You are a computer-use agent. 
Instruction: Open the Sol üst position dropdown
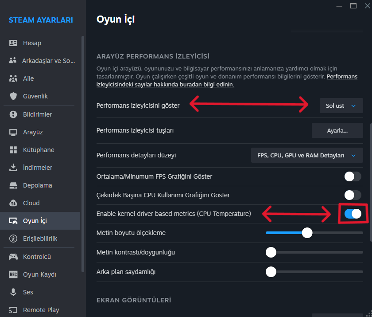pyautogui.click(x=341, y=106)
